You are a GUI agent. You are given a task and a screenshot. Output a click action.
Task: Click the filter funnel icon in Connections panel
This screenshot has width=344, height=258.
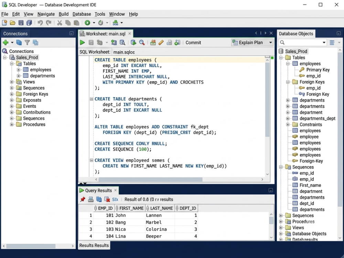pyautogui.click(x=27, y=42)
